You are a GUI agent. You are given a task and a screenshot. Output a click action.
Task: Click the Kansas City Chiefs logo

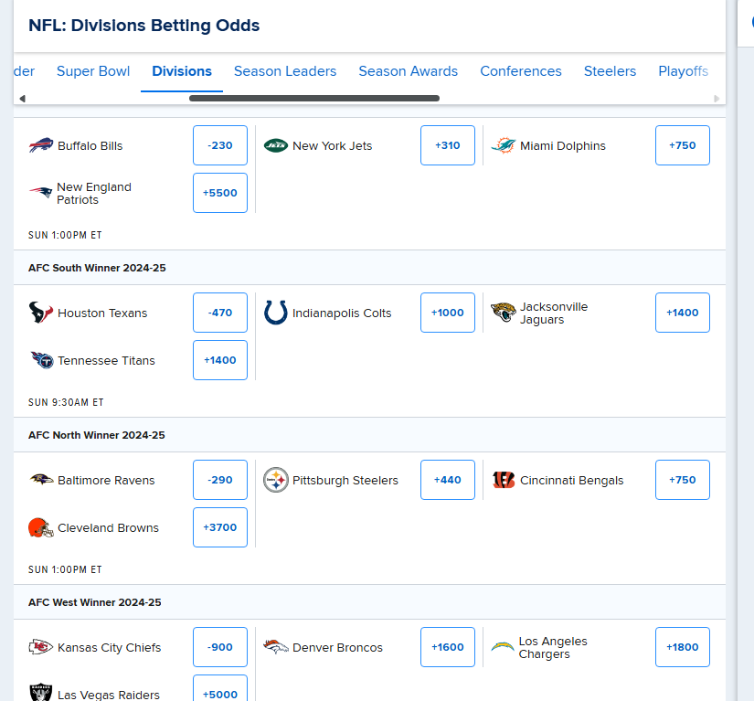pyautogui.click(x=41, y=647)
